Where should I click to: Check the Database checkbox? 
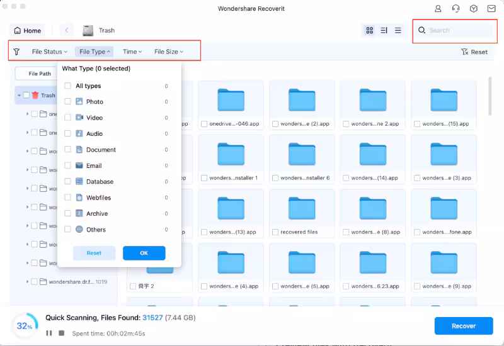click(67, 181)
